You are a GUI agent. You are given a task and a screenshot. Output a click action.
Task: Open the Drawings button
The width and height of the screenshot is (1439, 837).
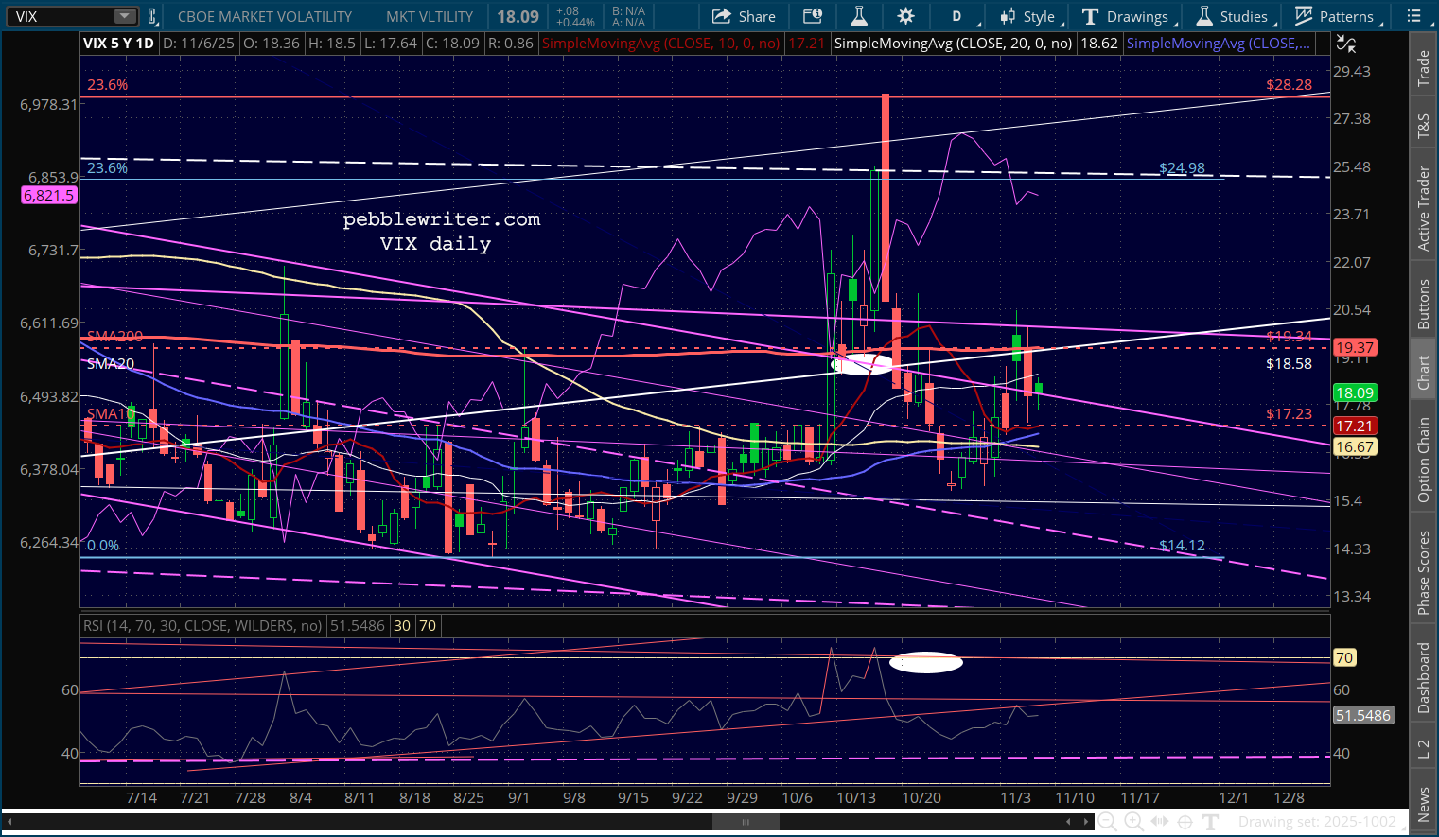1129,16
